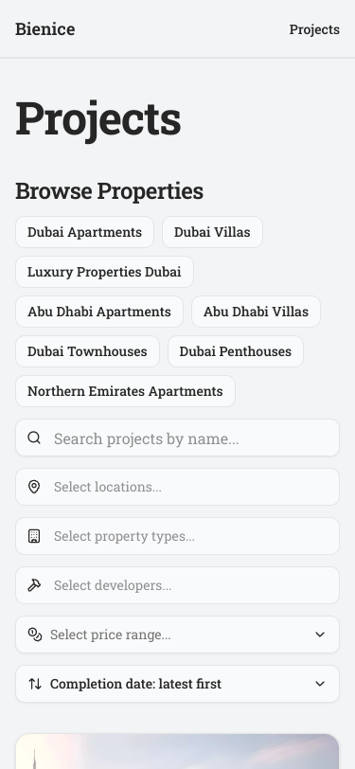
Task: Open the first project card thumbnail
Action: (x=178, y=751)
